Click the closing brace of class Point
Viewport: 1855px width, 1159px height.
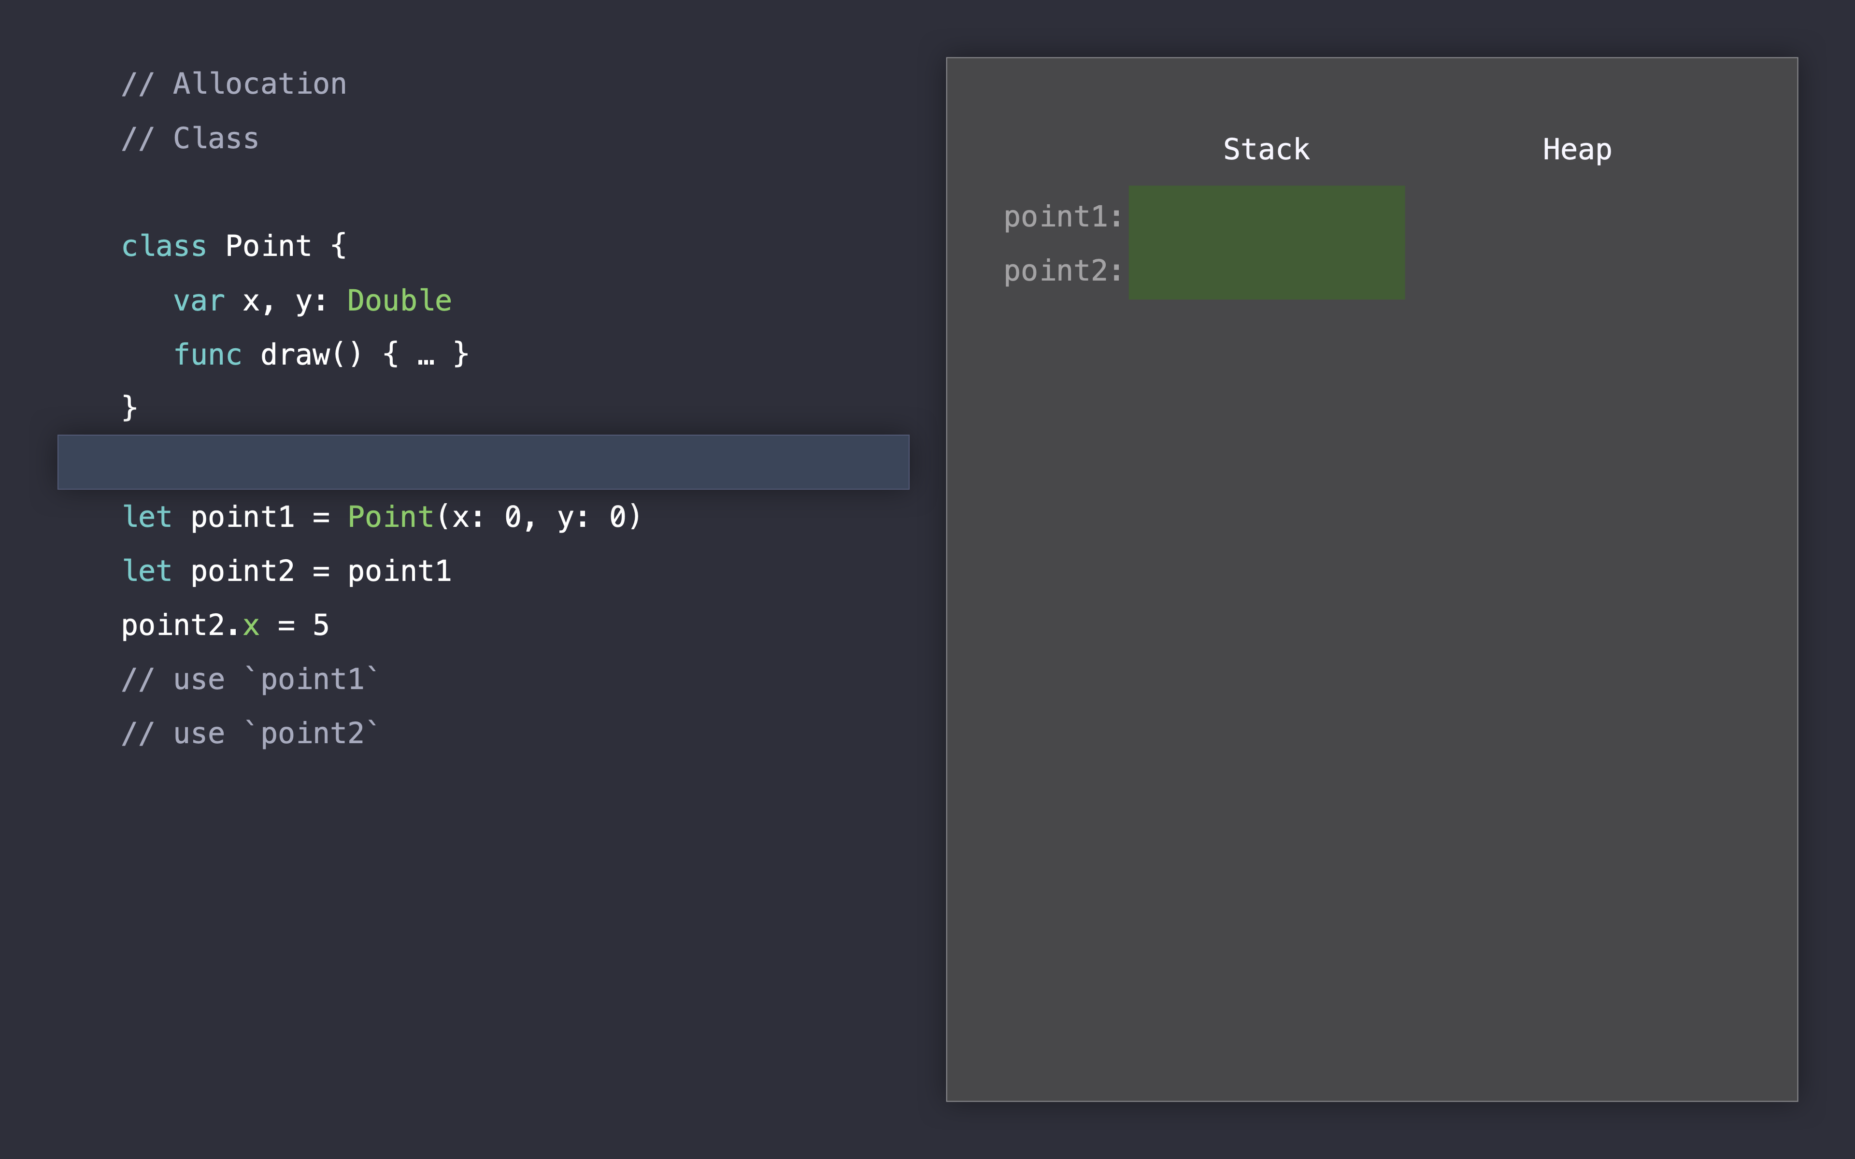(129, 408)
